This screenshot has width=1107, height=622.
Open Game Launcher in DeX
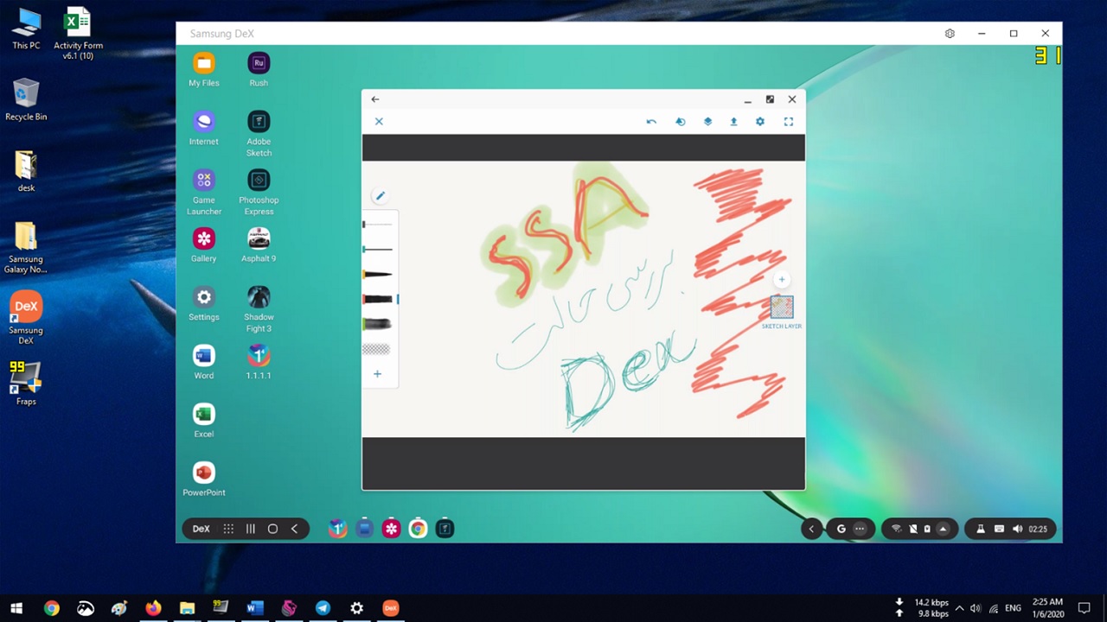204,192
